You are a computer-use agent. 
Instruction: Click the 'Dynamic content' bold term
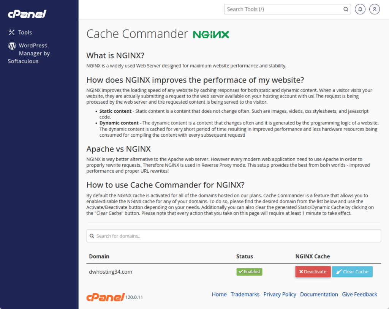coord(119,123)
